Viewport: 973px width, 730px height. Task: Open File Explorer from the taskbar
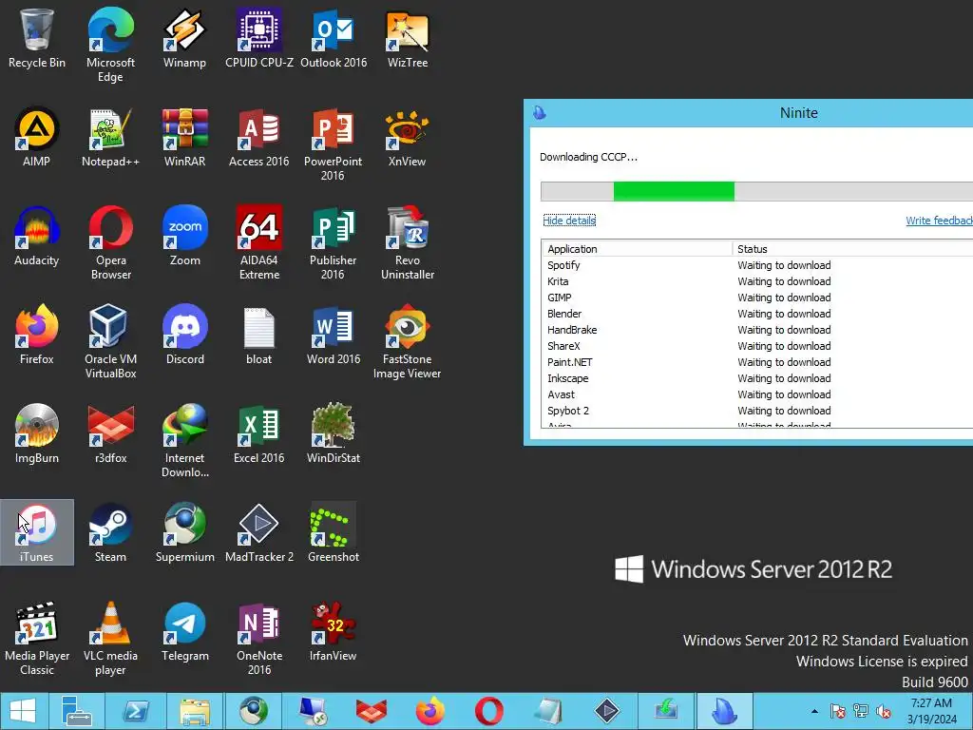[195, 711]
